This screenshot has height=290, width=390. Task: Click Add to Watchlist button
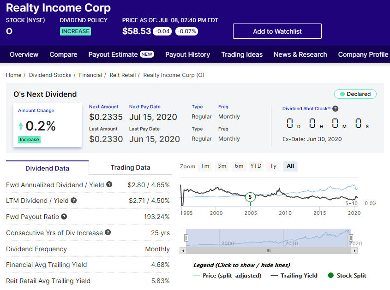[277, 31]
